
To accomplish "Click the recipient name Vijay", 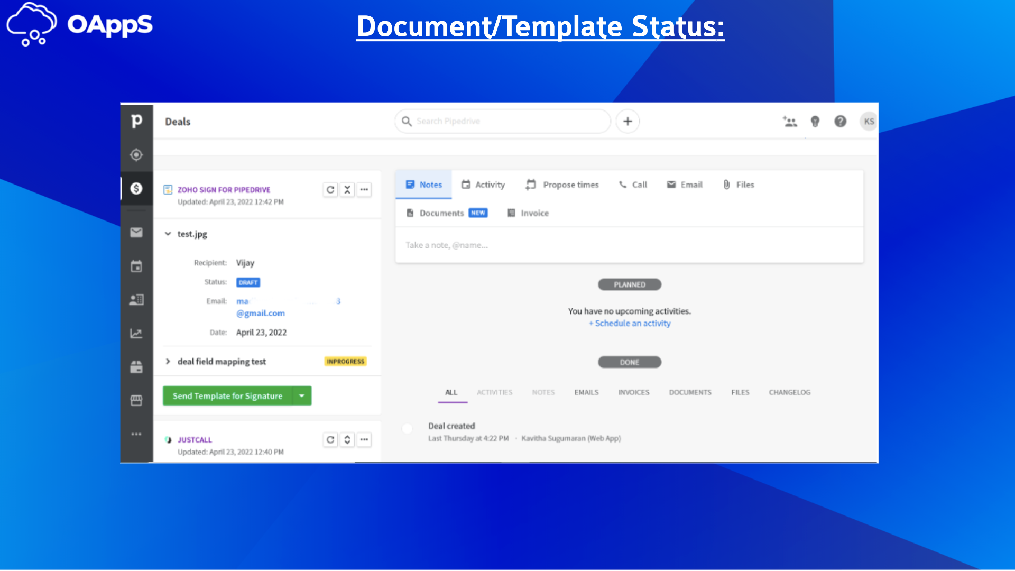I will (245, 263).
